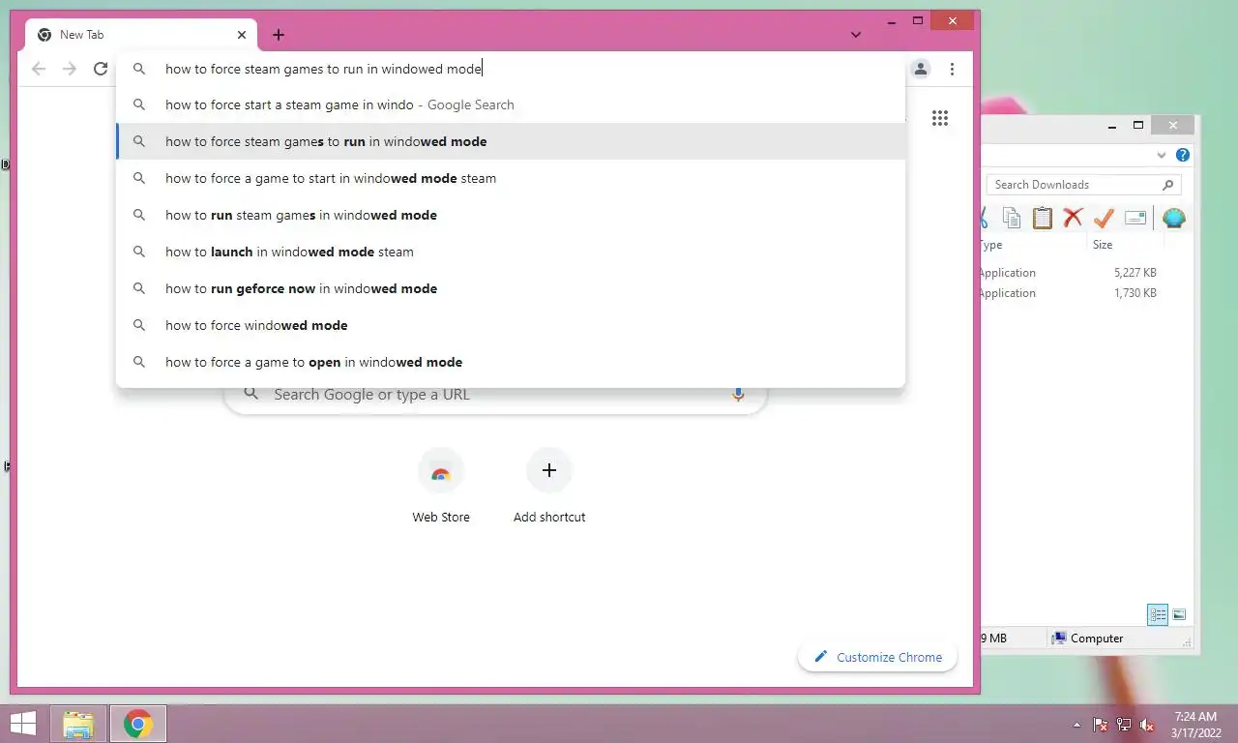This screenshot has width=1238, height=743.
Task: Open File Explorer from the taskbar
Action: pyautogui.click(x=78, y=724)
